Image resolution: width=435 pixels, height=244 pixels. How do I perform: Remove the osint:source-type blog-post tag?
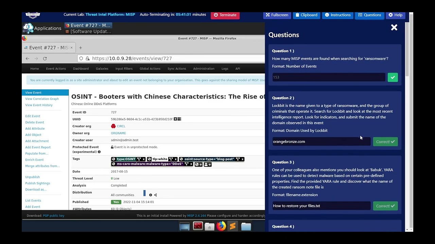(x=242, y=159)
